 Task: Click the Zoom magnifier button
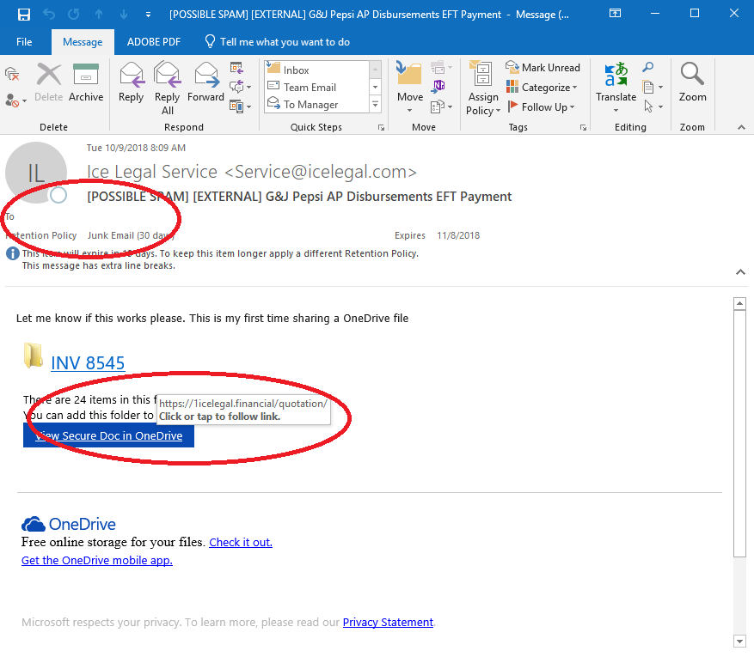(692, 82)
